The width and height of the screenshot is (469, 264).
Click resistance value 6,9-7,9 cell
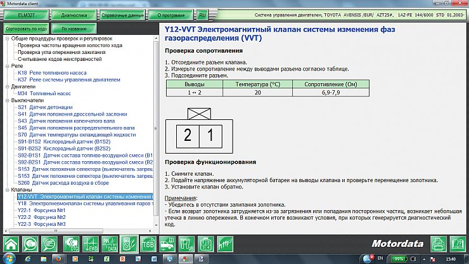[331, 93]
